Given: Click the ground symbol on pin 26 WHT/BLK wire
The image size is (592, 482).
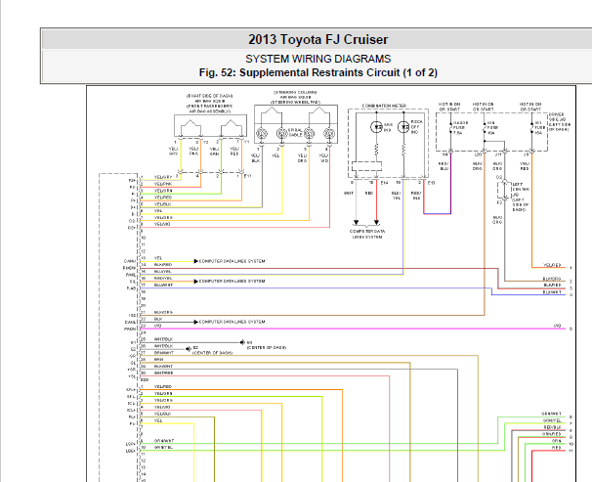Looking at the screenshot, I should tap(189, 349).
